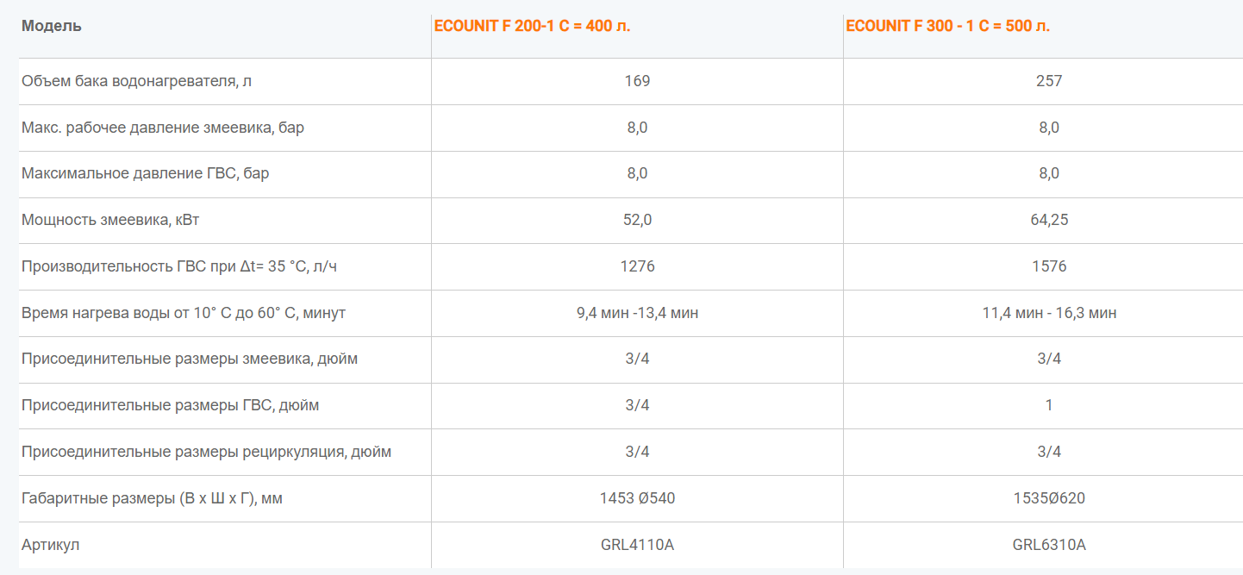The width and height of the screenshot is (1243, 575).
Task: Click the 1276 productivity value
Action: click(x=637, y=266)
